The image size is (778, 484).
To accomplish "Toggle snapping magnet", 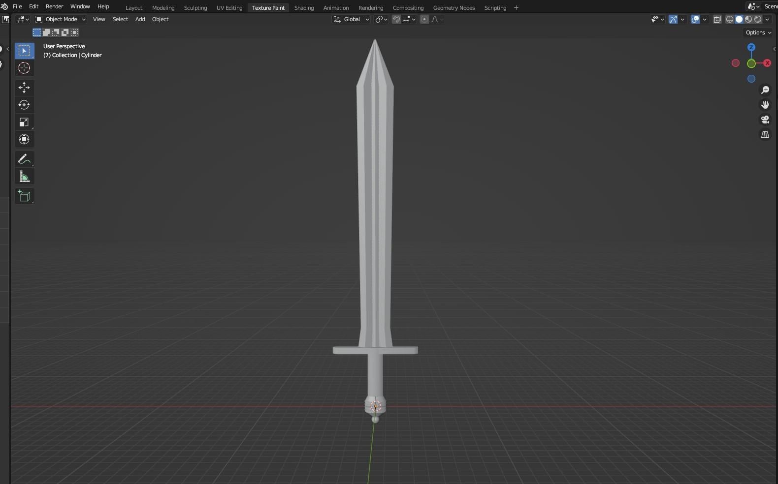I will tap(396, 19).
